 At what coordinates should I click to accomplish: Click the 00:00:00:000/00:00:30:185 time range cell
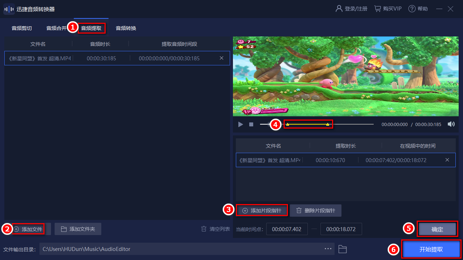click(169, 58)
